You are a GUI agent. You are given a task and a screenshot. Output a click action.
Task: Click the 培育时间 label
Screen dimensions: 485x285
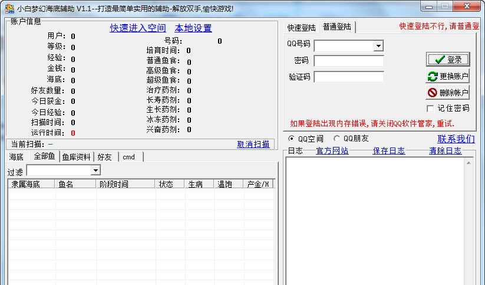click(163, 50)
